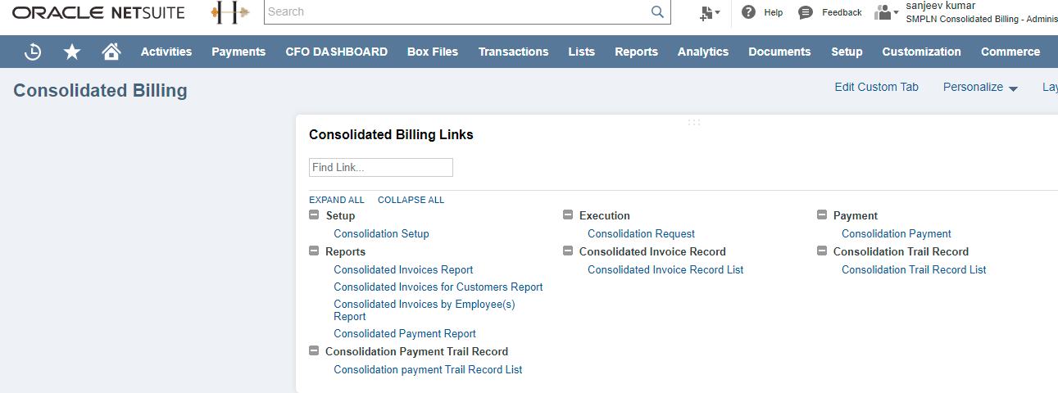Open Consolidation Payment link
This screenshot has width=1058, height=393.
pos(897,233)
